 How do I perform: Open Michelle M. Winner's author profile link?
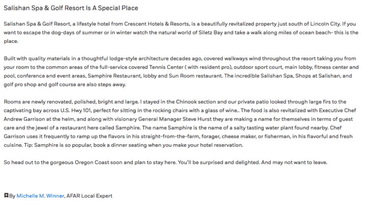40,196
